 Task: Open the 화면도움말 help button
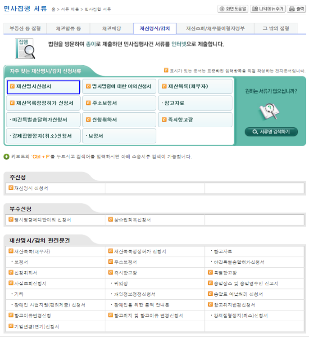pos(233,9)
